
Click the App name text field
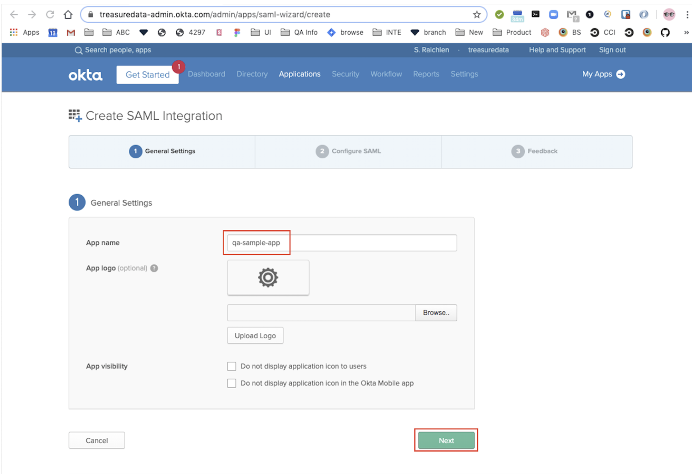coord(341,243)
